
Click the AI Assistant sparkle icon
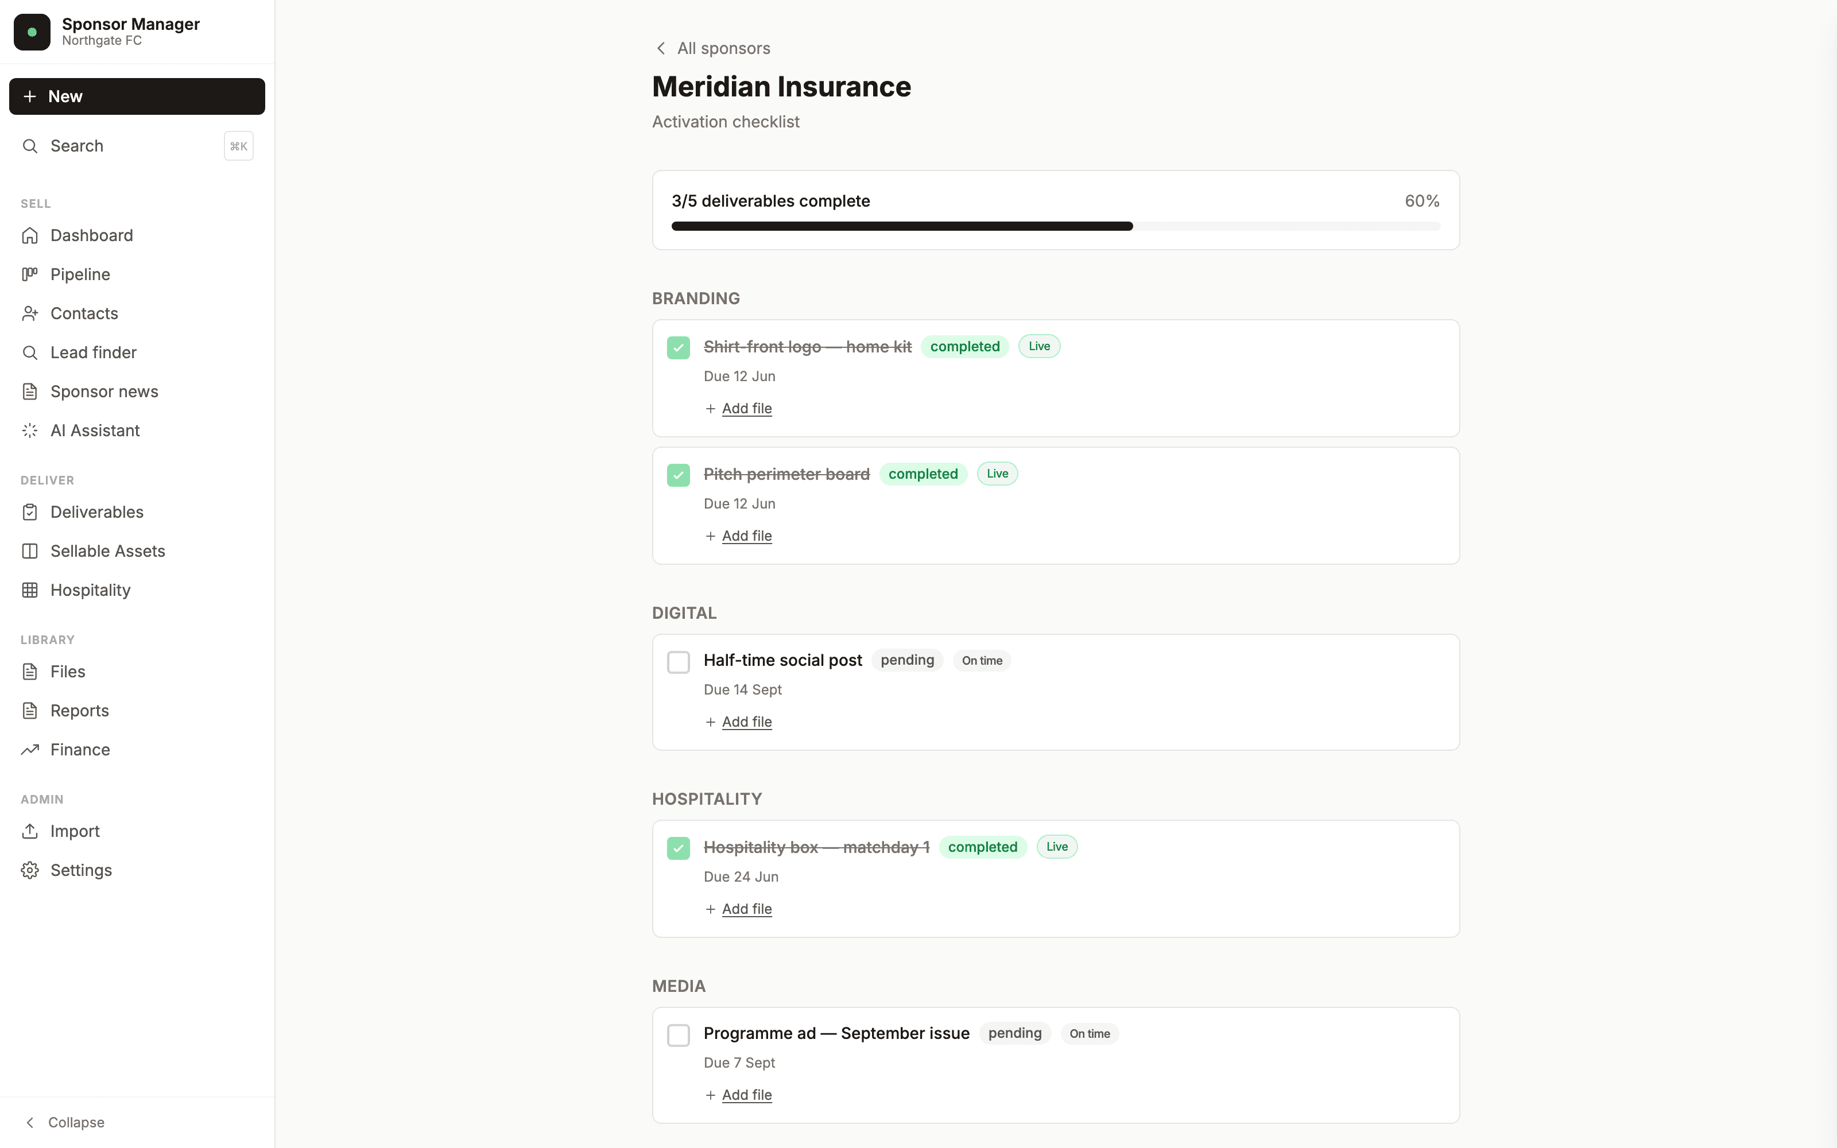pos(30,430)
